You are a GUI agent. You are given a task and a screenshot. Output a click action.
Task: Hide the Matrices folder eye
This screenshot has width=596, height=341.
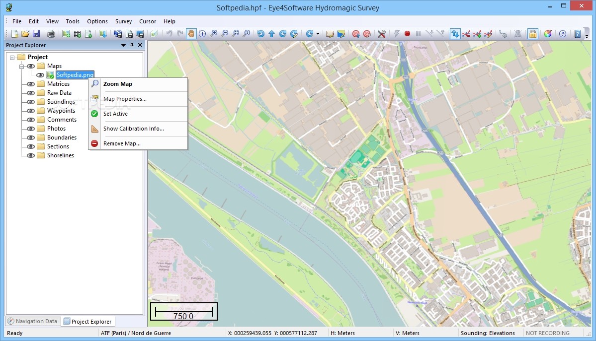coord(31,84)
